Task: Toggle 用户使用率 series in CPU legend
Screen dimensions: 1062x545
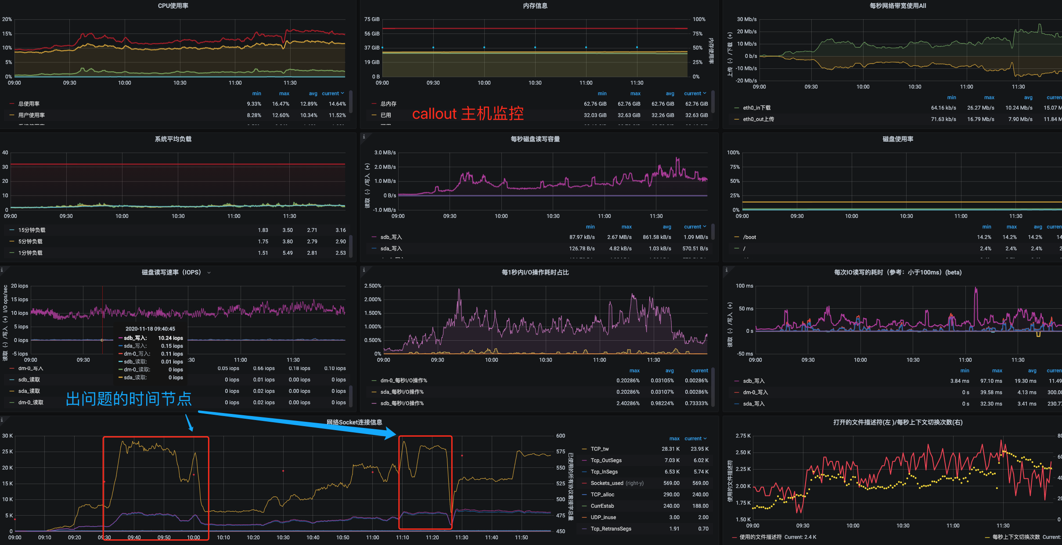Action: coord(32,115)
